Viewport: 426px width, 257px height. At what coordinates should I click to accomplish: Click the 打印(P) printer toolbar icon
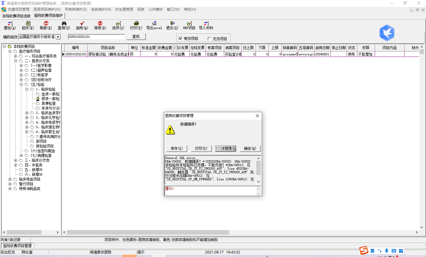(136, 23)
